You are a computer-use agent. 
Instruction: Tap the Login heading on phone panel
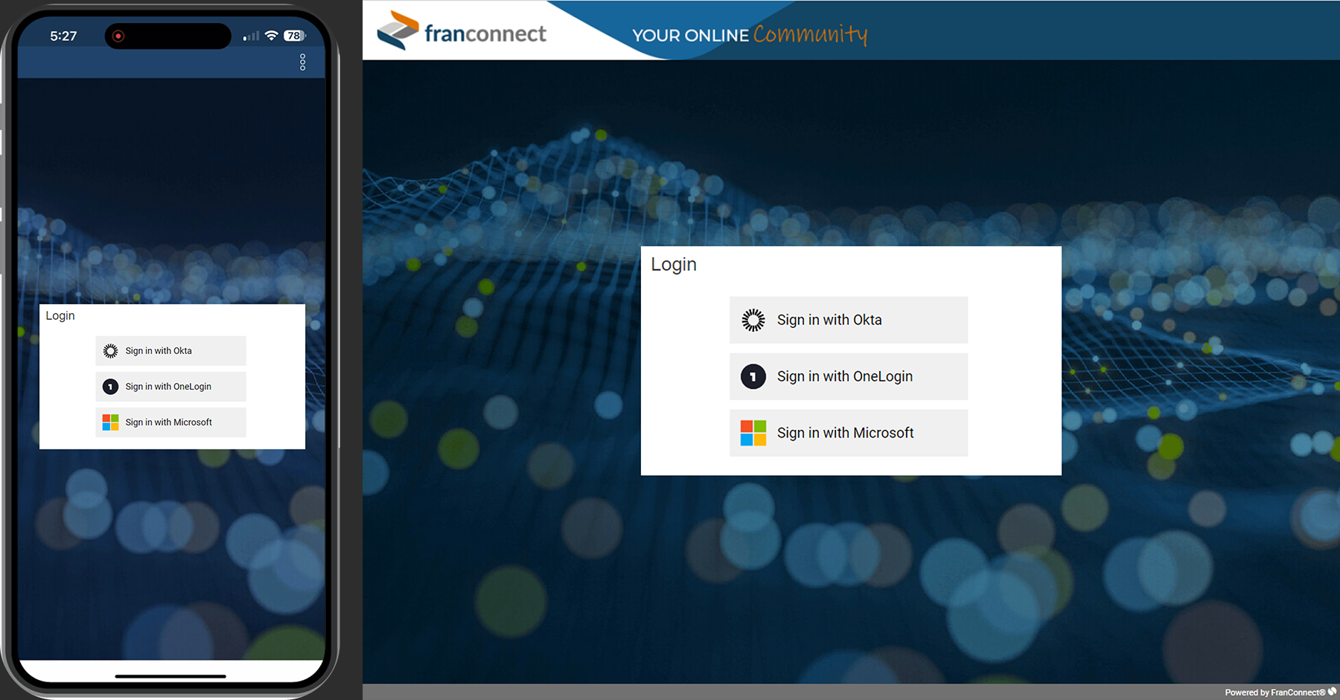[60, 315]
